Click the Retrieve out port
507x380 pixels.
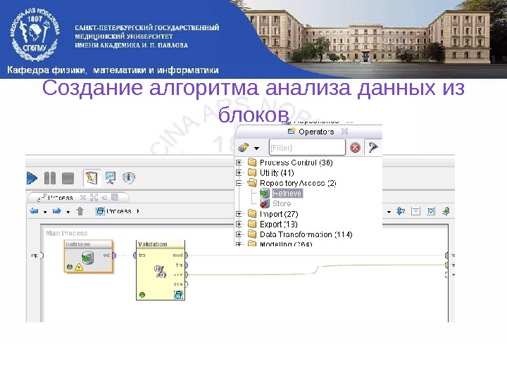click(x=113, y=255)
